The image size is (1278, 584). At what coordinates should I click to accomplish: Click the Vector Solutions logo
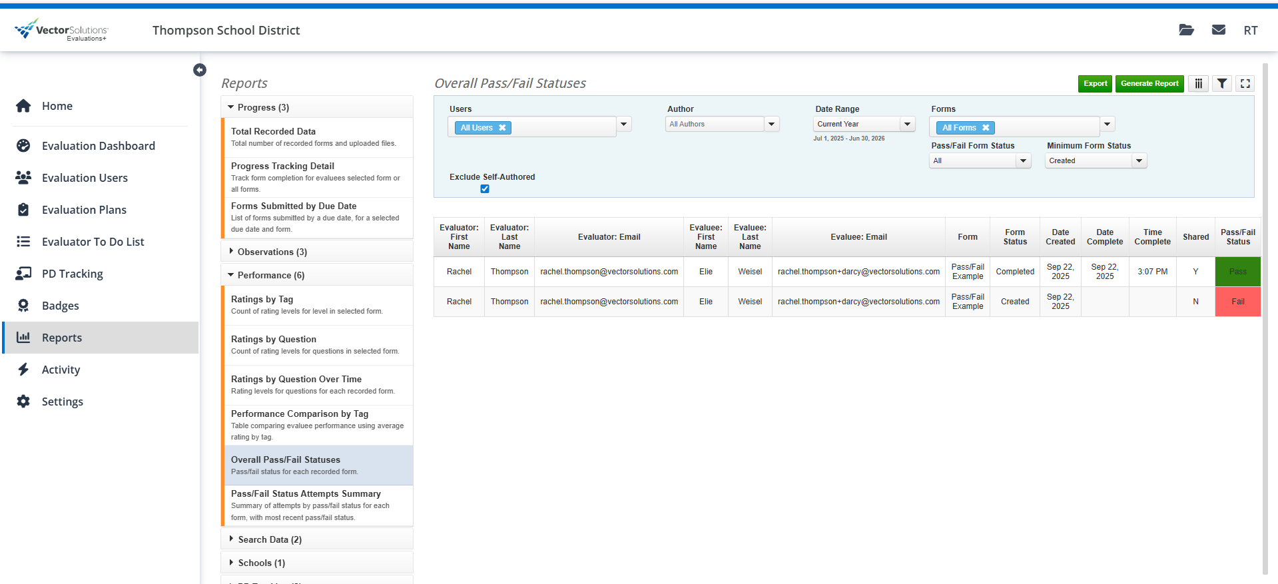coord(61,30)
